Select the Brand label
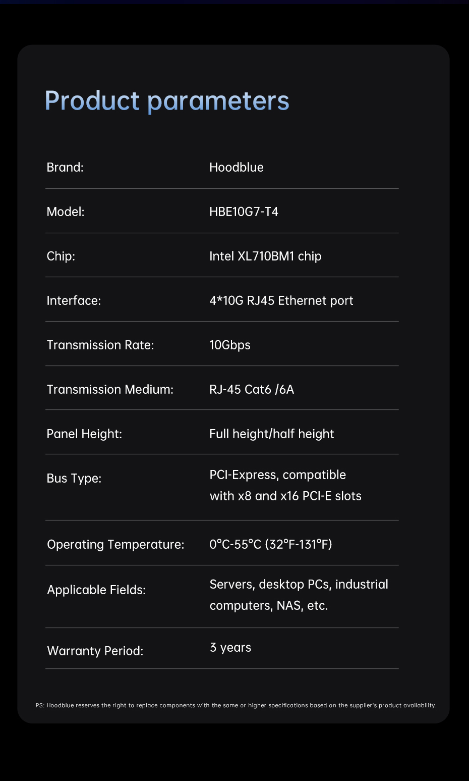The height and width of the screenshot is (781, 469). pos(65,167)
